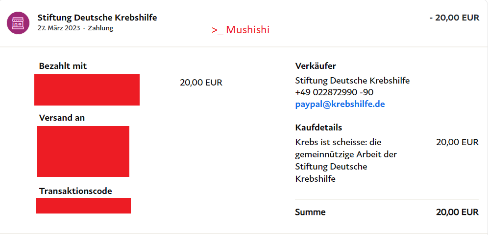This screenshot has height=235, width=488.
Task: Click the redacted payment method block
Action: click(x=87, y=90)
